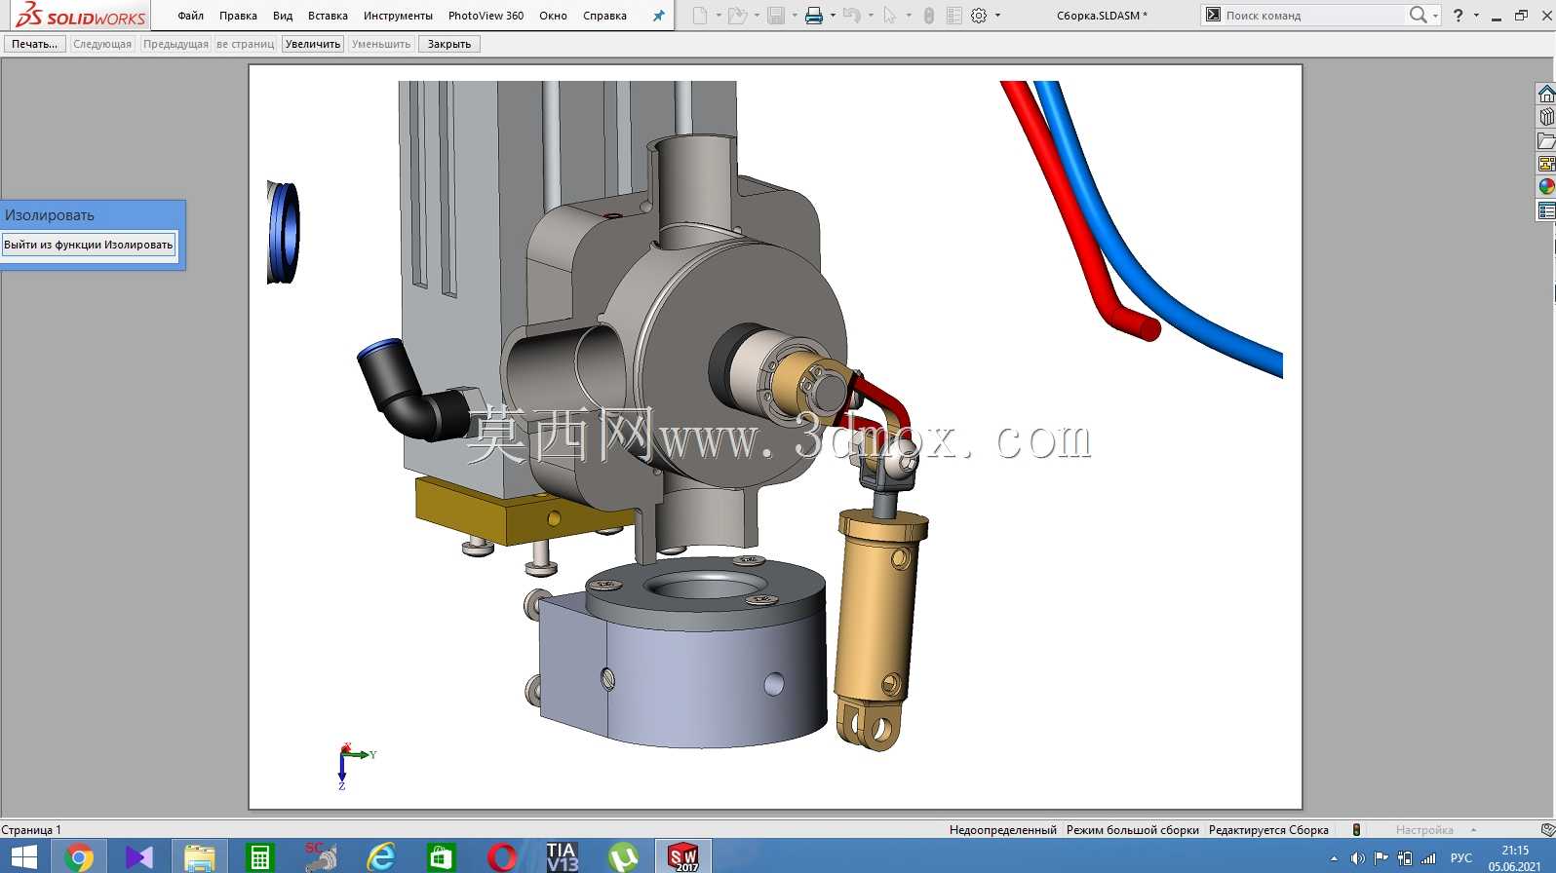The height and width of the screenshot is (873, 1556).
Task: Open the Appearances color ball icon
Action: (1546, 187)
